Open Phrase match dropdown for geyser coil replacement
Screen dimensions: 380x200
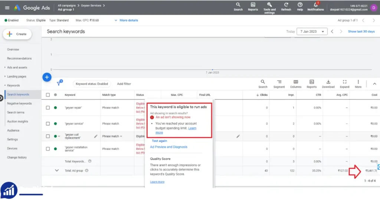click(112, 136)
